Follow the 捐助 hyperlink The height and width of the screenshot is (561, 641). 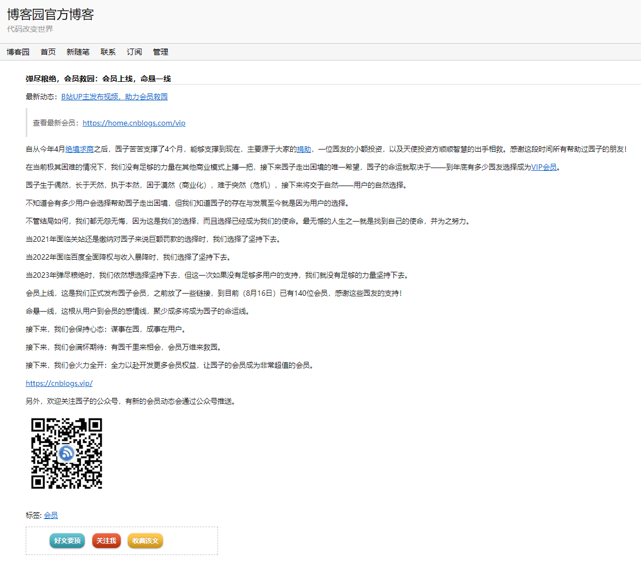304,149
